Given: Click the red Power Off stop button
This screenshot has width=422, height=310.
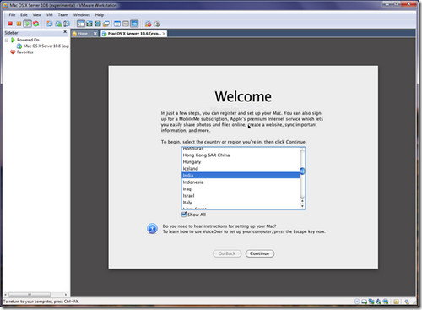Looking at the screenshot, I should pyautogui.click(x=10, y=24).
